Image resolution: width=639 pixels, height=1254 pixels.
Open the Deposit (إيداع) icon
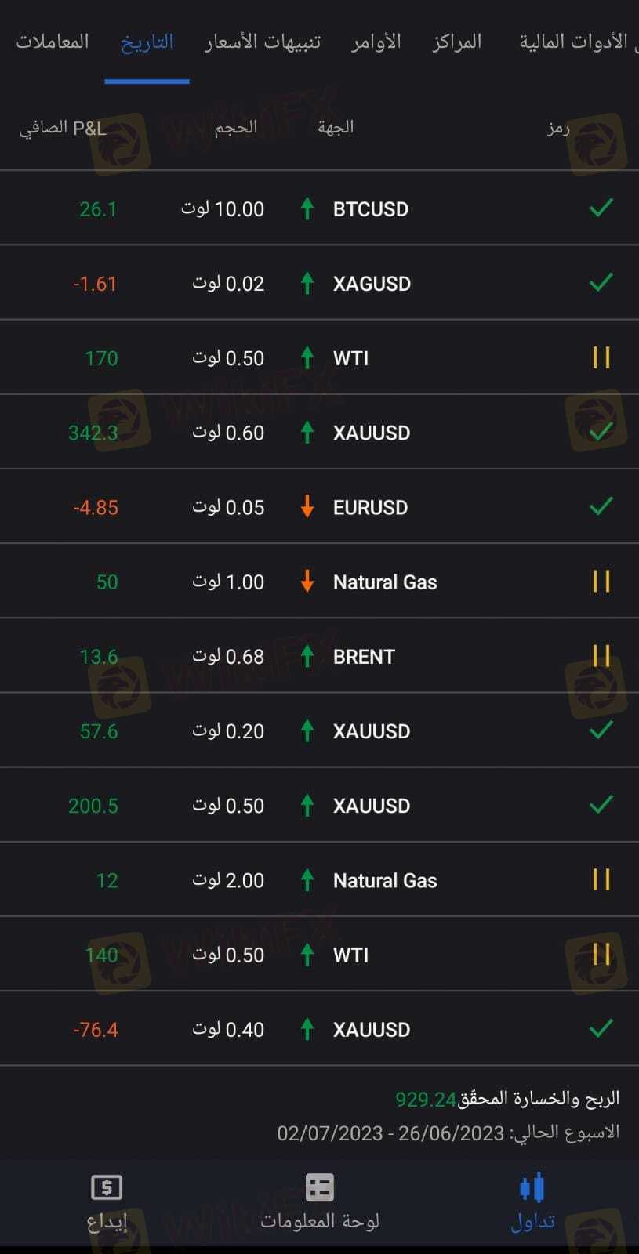(107, 1188)
